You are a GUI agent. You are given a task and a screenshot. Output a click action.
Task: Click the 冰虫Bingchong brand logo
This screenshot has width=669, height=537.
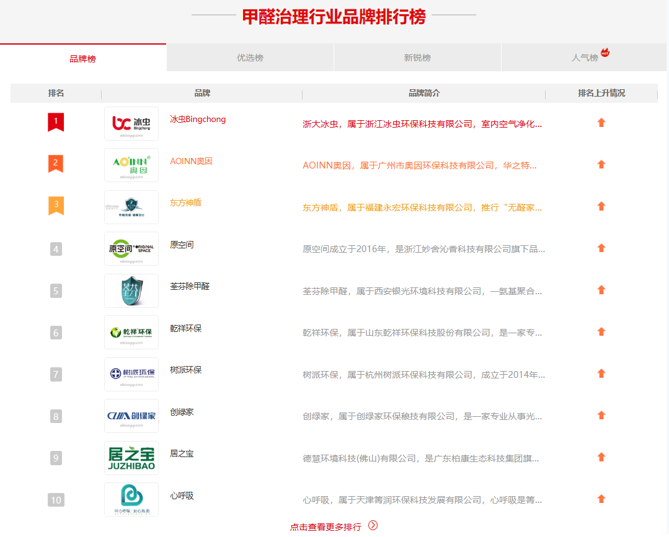tap(131, 123)
